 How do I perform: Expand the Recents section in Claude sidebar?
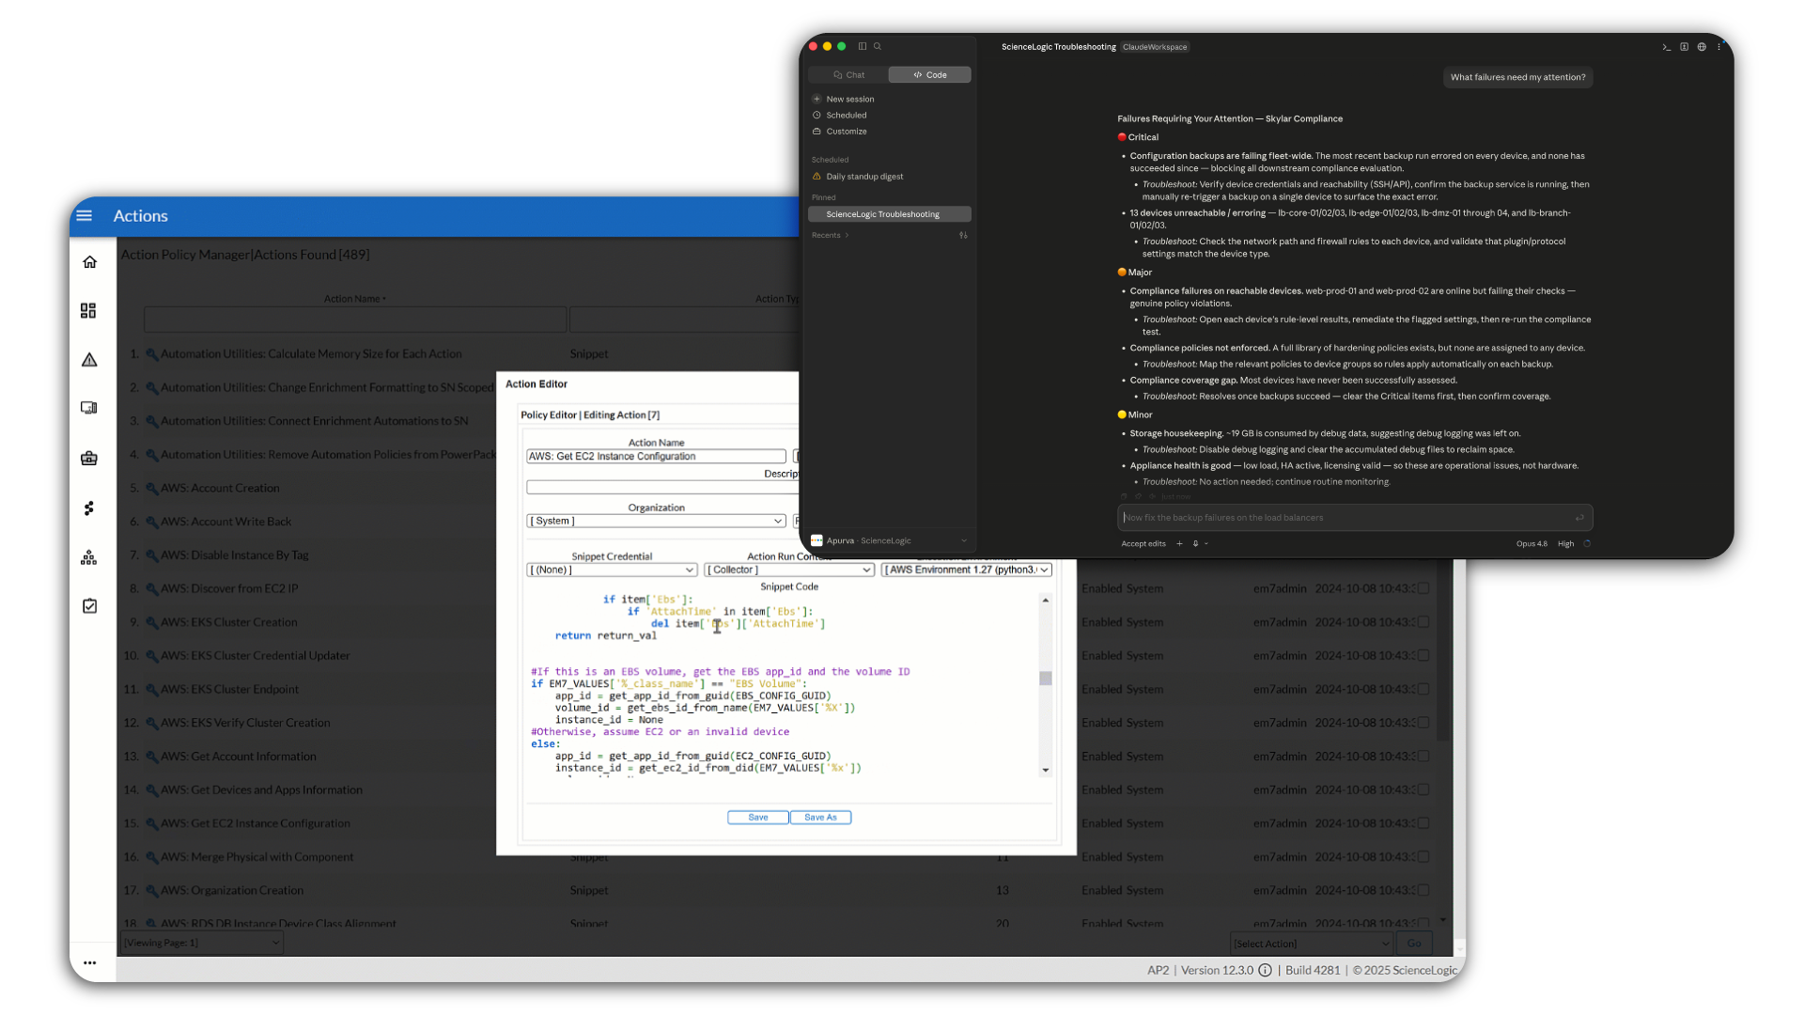831,236
